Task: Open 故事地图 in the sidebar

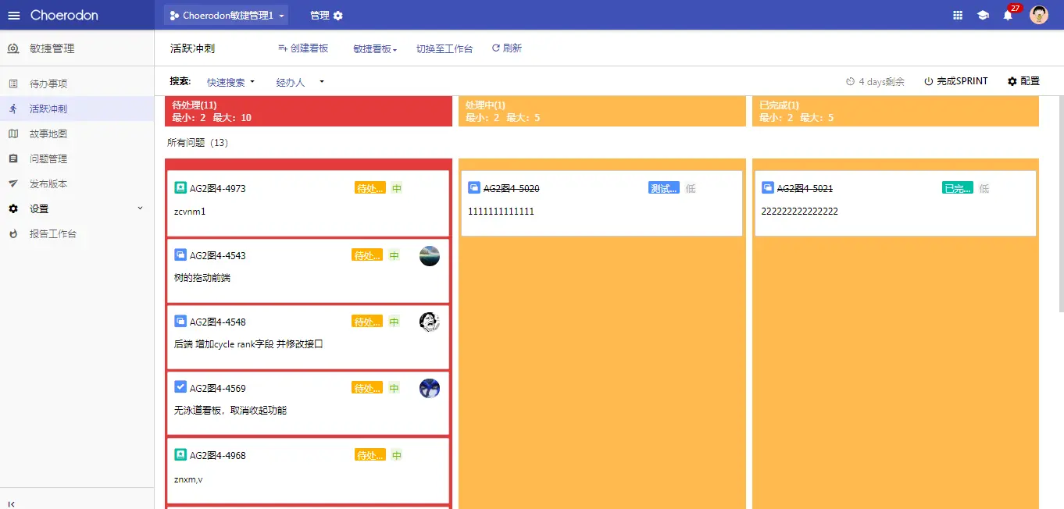Action: (77, 133)
